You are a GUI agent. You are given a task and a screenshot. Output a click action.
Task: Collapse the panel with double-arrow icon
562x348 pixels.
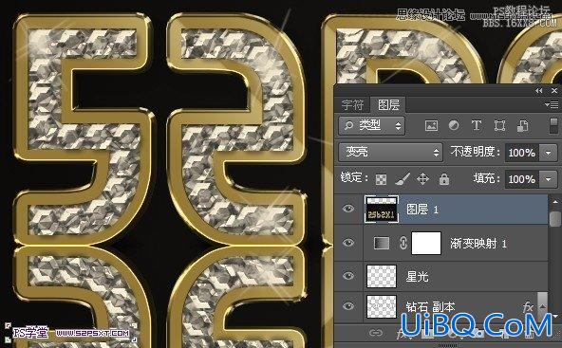[x=538, y=91]
